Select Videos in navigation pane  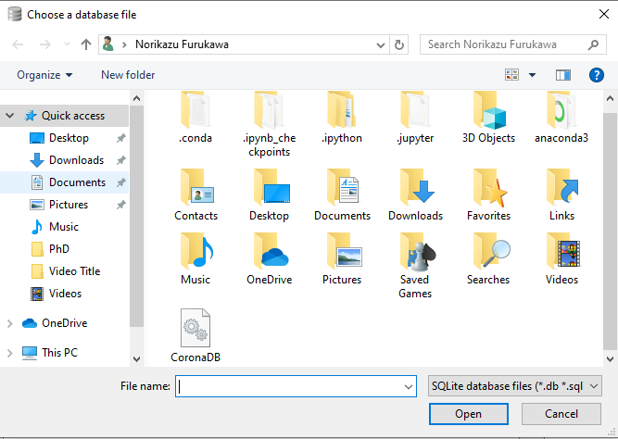pyautogui.click(x=57, y=294)
